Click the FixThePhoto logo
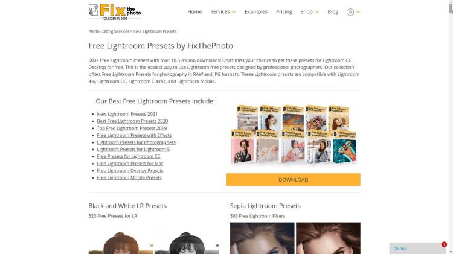 115,12
